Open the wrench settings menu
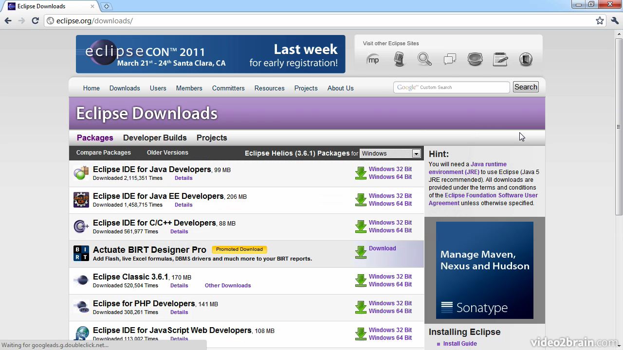The height and width of the screenshot is (350, 623). point(615,20)
